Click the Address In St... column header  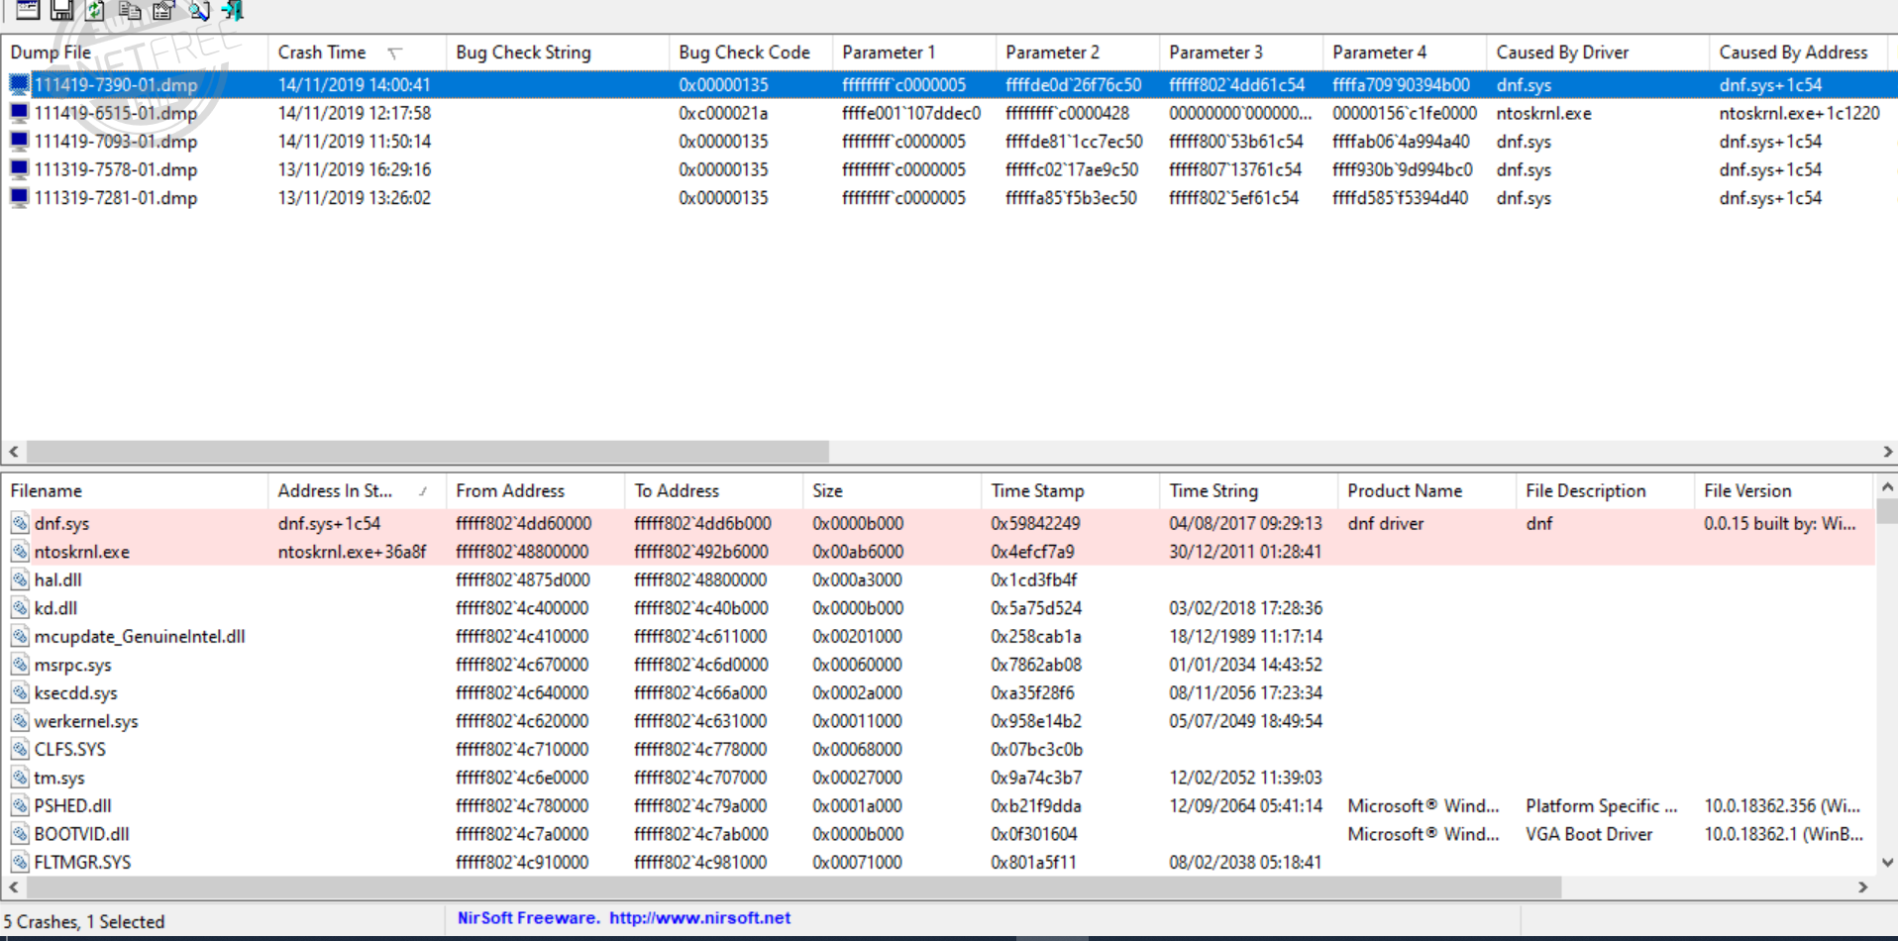[x=357, y=490]
